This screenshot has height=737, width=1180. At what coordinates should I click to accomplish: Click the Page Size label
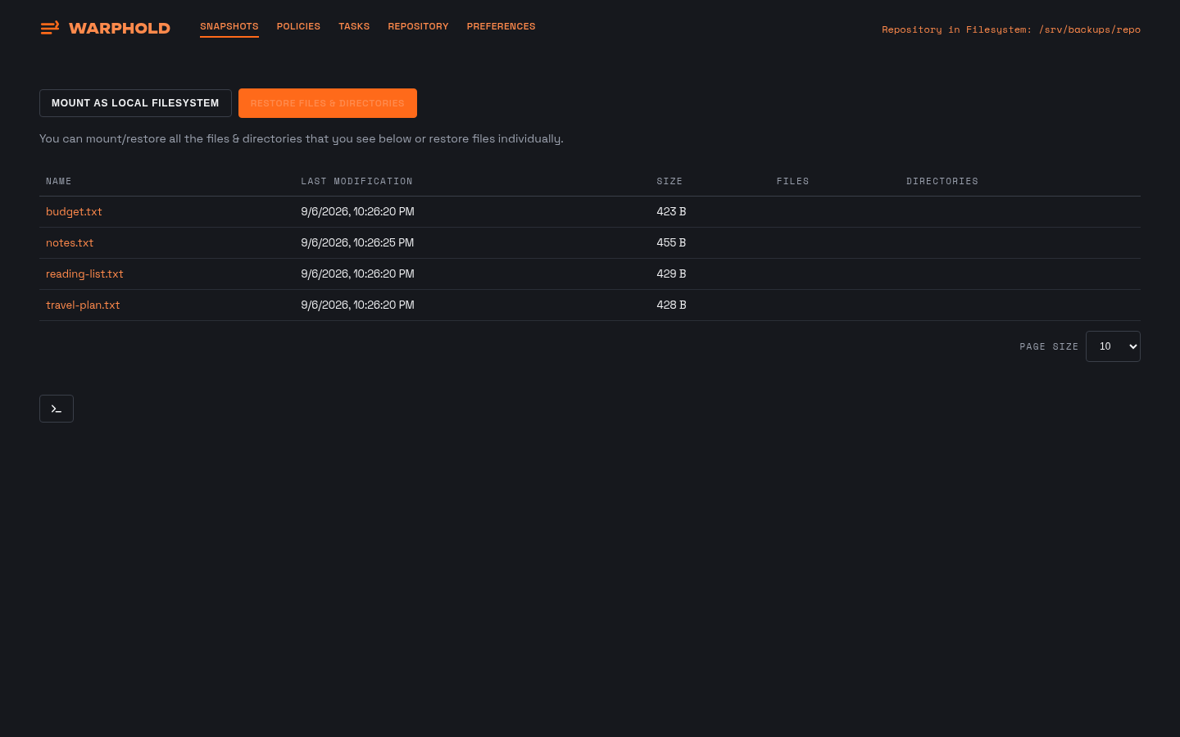click(1049, 347)
